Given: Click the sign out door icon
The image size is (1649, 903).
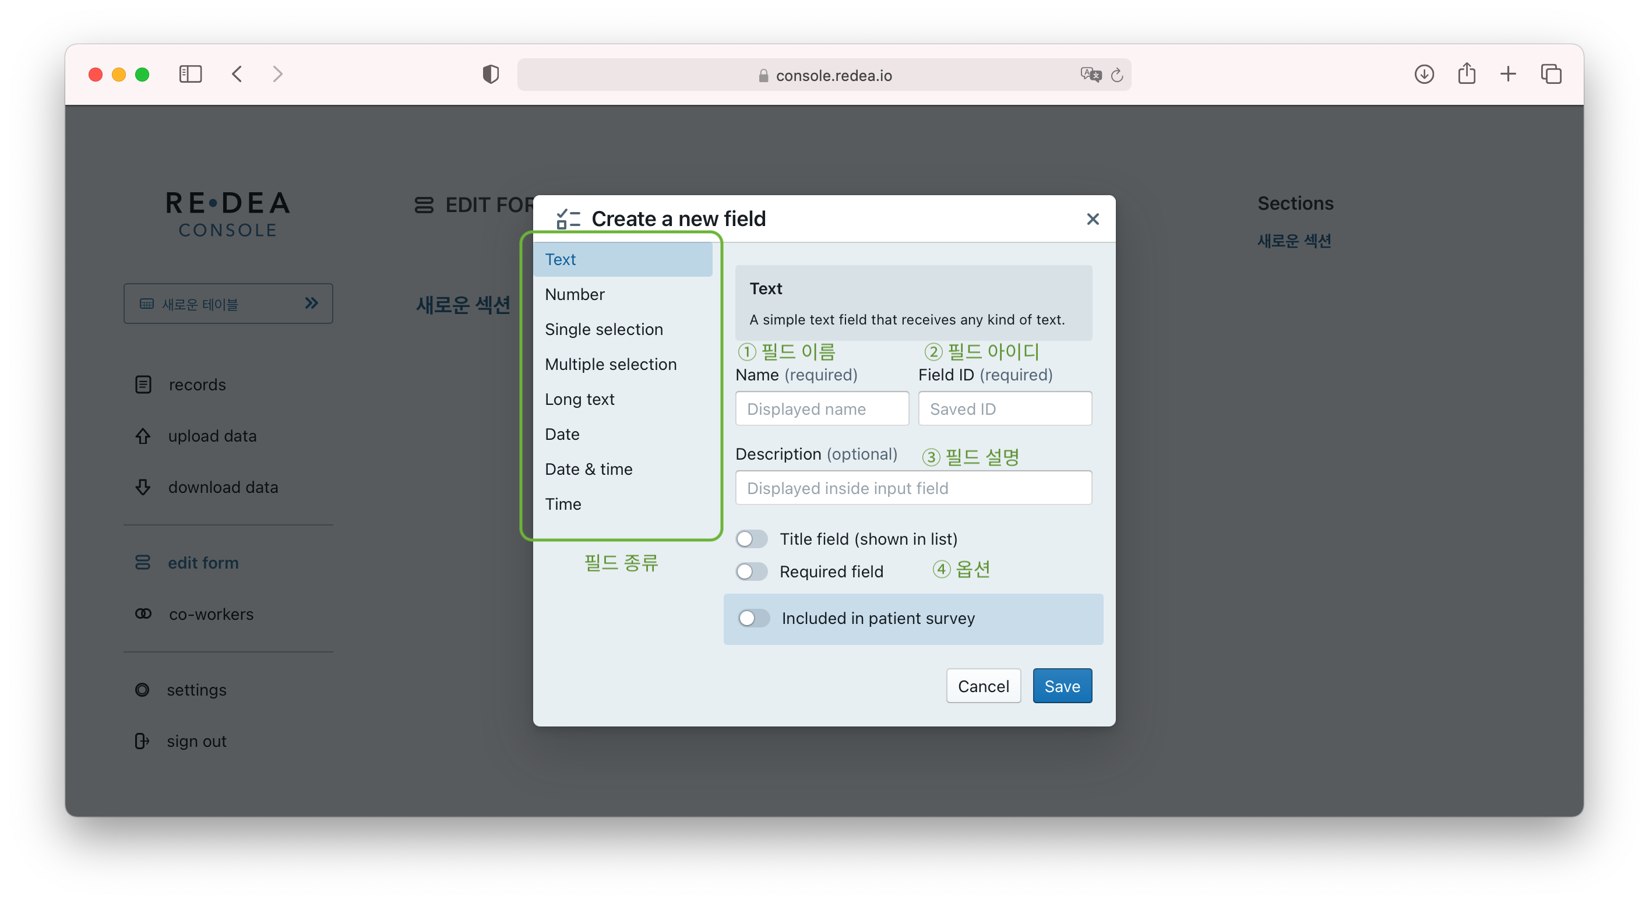Looking at the screenshot, I should [x=142, y=740].
